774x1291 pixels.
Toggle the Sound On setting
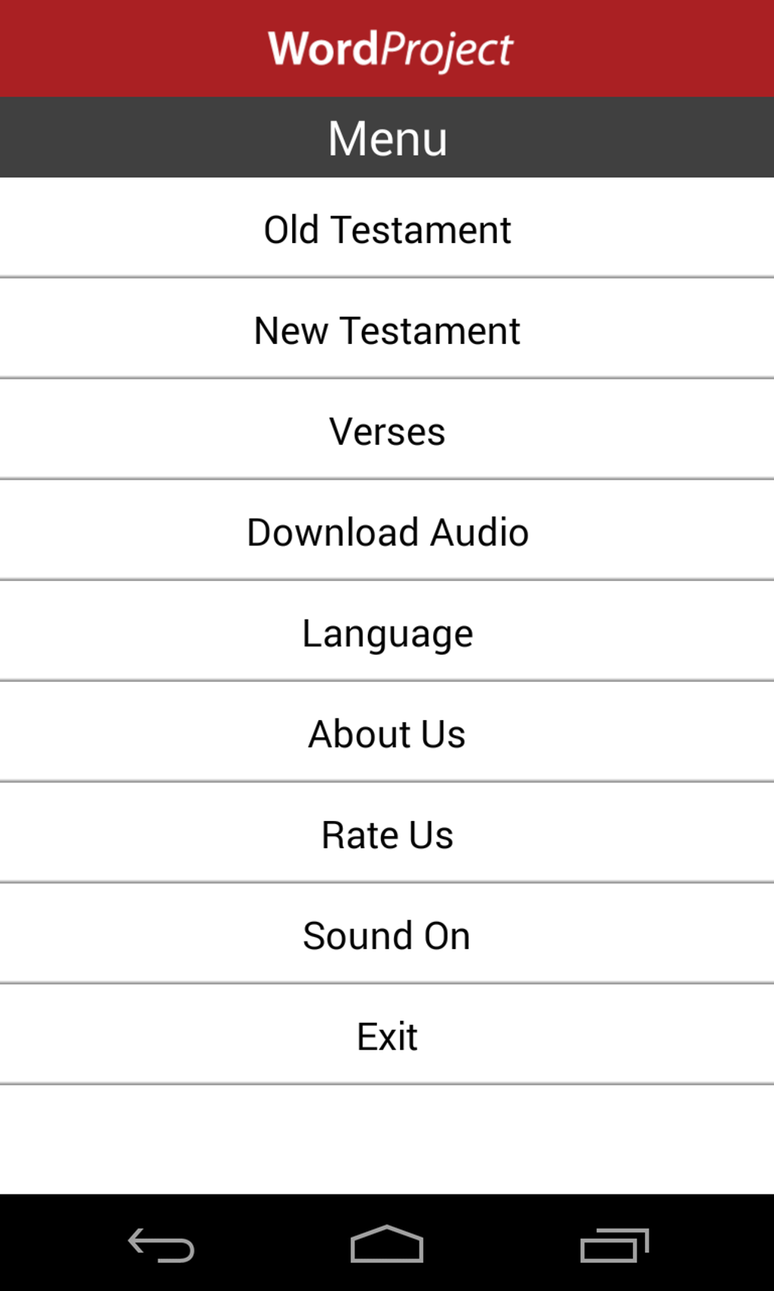(x=387, y=936)
